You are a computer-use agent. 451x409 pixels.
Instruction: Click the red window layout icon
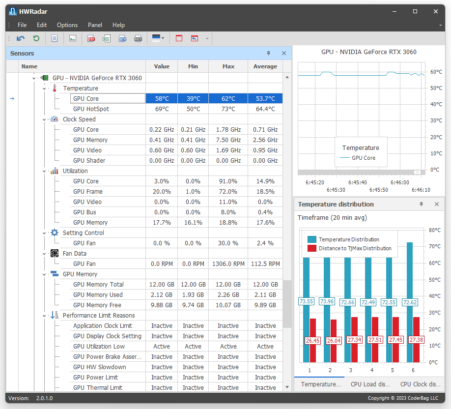tap(179, 38)
